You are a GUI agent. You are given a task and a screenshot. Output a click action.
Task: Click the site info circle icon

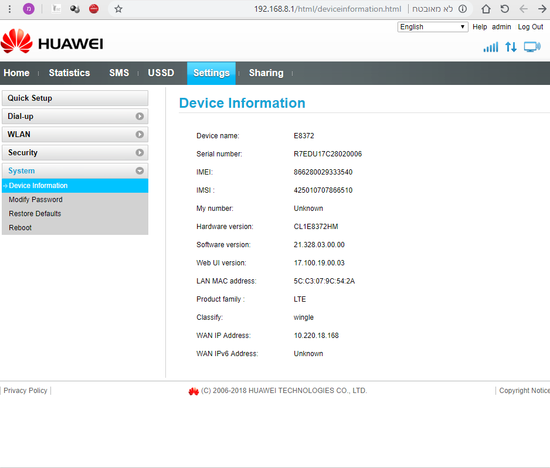(x=463, y=9)
